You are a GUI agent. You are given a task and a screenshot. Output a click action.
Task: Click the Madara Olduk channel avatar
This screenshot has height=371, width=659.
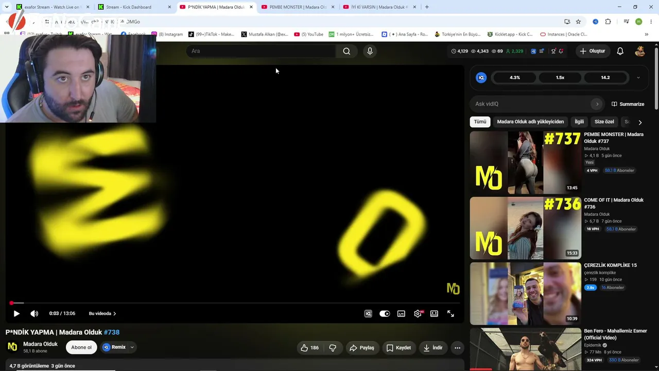[x=12, y=347]
